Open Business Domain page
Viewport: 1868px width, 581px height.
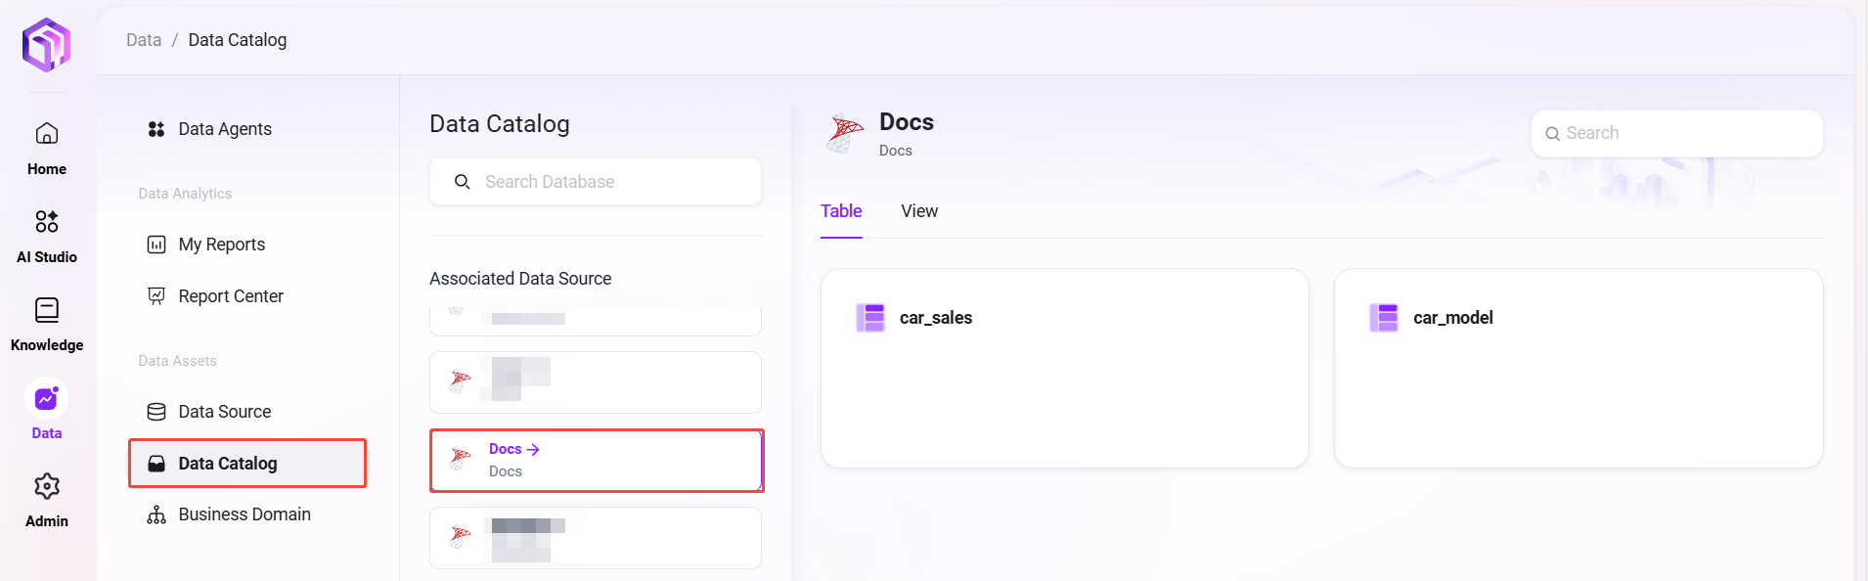click(x=244, y=514)
